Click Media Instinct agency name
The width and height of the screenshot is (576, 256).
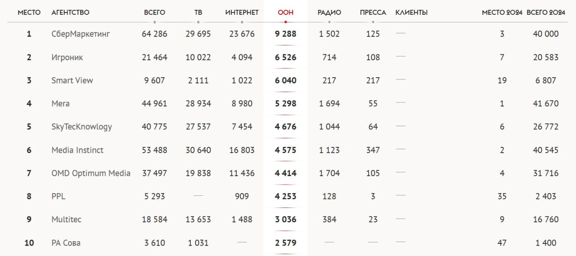[x=77, y=150]
